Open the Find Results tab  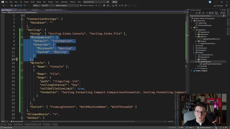pyautogui.click(x=46, y=124)
